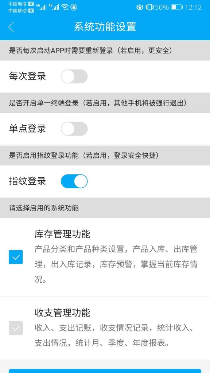Tap the vibrate mode icon
Viewport: 210px width, 373px height.
click(149, 7)
